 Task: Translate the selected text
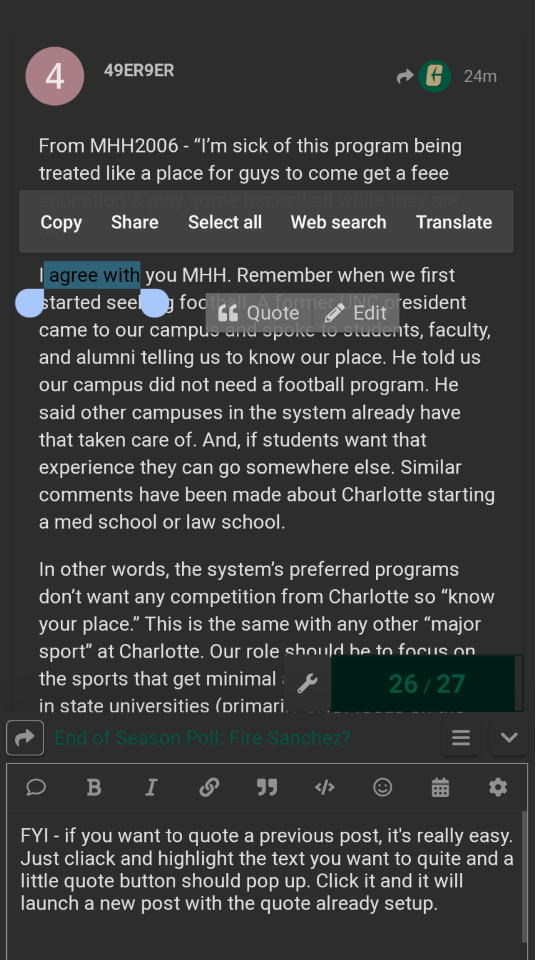[454, 222]
